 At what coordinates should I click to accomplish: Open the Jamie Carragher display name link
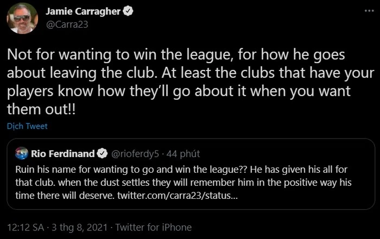pyautogui.click(x=85, y=11)
